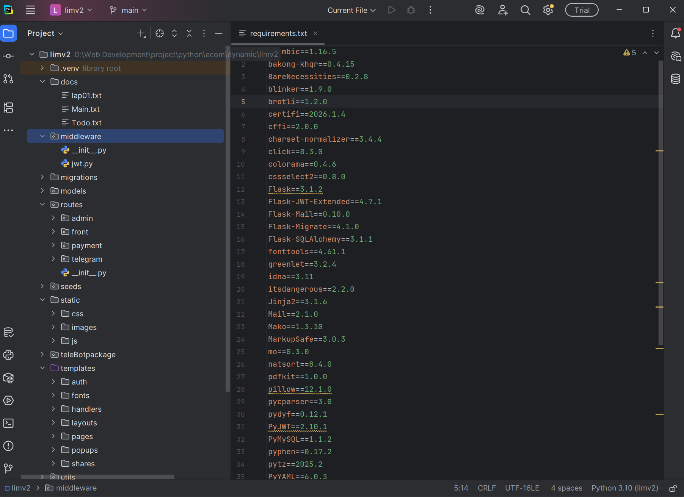Open the Structure tool window

pyautogui.click(x=8, y=108)
